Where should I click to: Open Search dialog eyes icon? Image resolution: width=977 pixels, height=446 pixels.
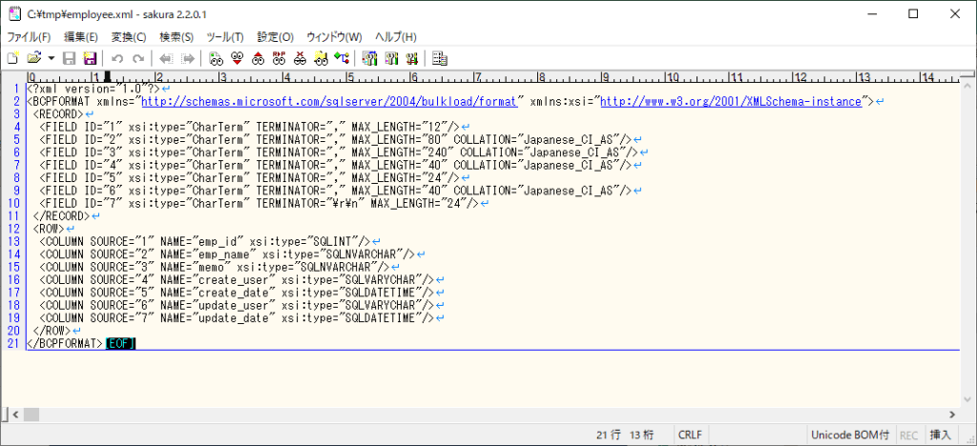click(216, 59)
